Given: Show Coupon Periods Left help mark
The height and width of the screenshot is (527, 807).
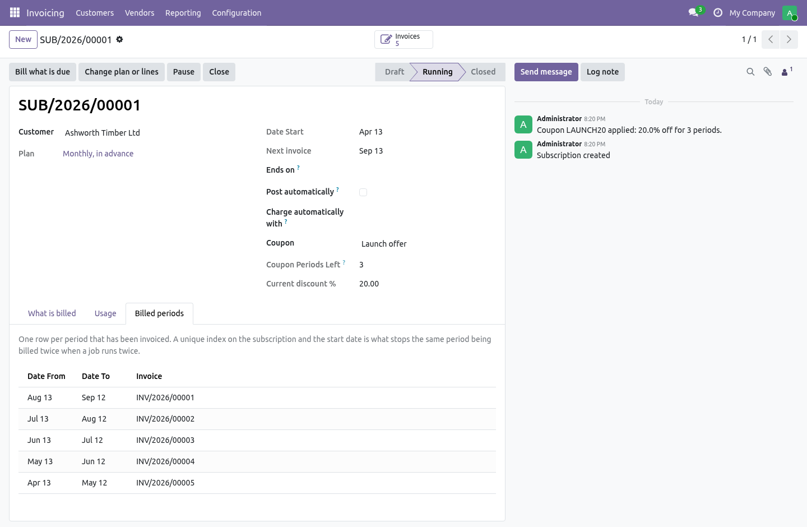Looking at the screenshot, I should click(344, 262).
